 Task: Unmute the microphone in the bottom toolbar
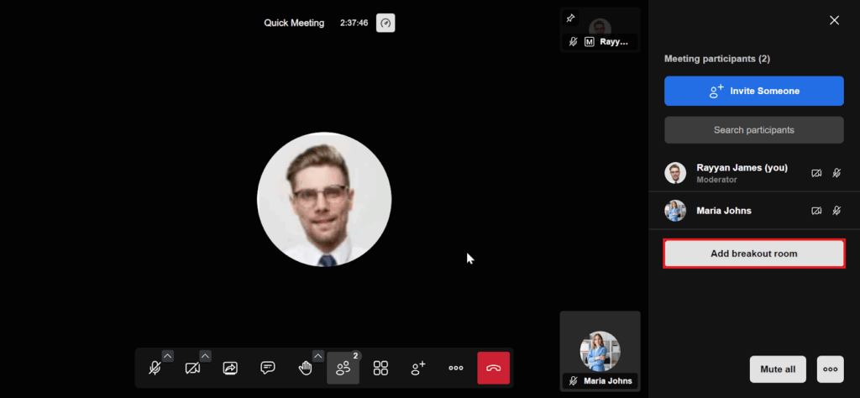coord(154,368)
